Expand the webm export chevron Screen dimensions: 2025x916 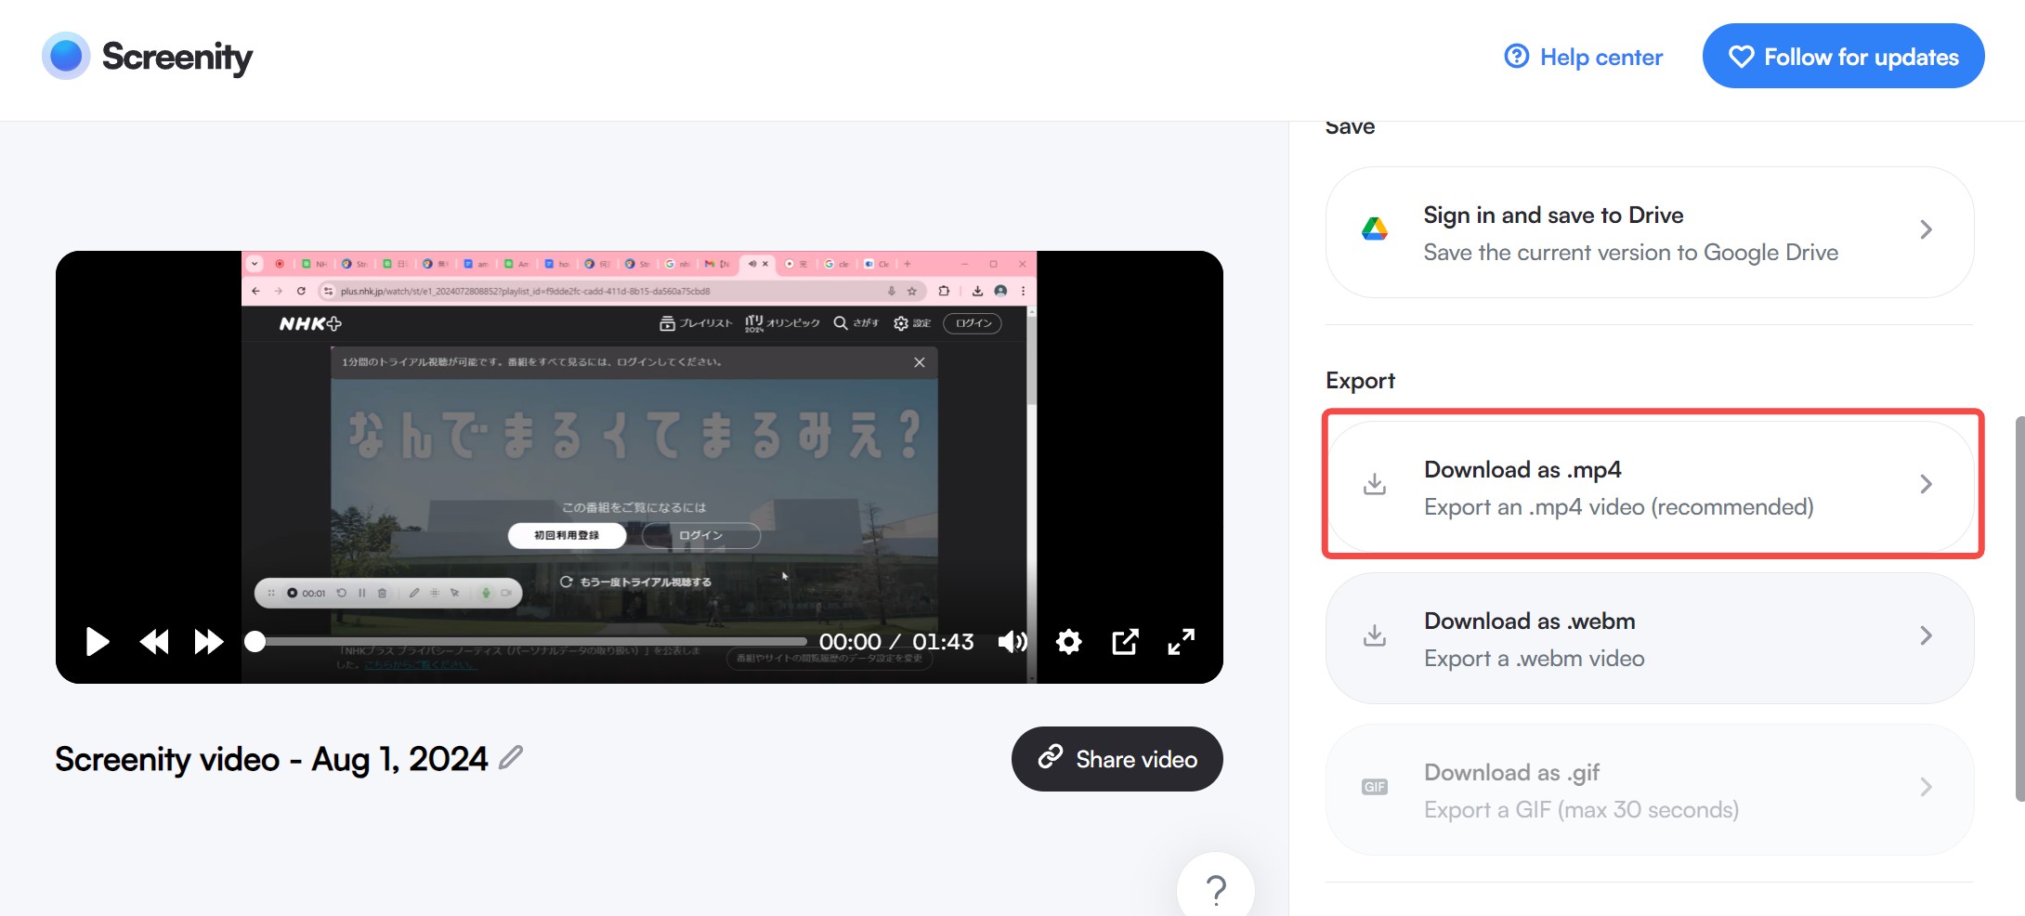click(1926, 635)
